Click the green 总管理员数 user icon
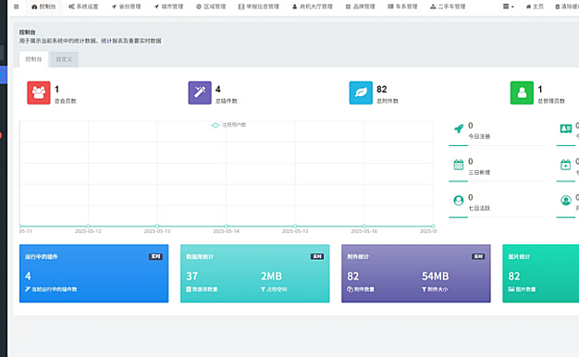Screen dimensions: 579x357 click(522, 92)
